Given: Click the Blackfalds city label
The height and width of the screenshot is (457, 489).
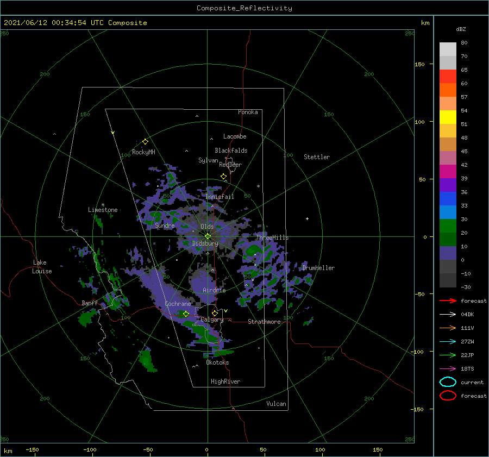Looking at the screenshot, I should pyautogui.click(x=231, y=151).
